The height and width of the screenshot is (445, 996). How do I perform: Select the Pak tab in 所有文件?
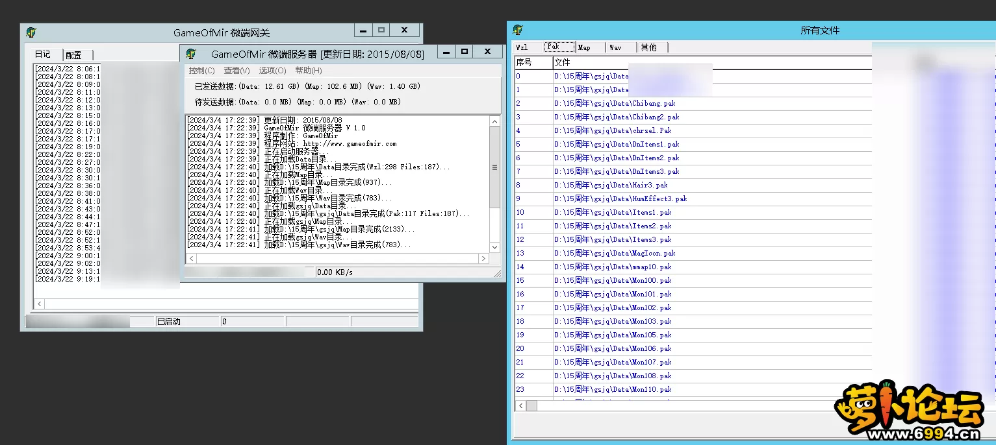(559, 47)
